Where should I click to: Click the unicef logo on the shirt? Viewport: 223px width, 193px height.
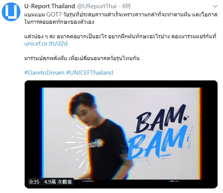click(95, 143)
